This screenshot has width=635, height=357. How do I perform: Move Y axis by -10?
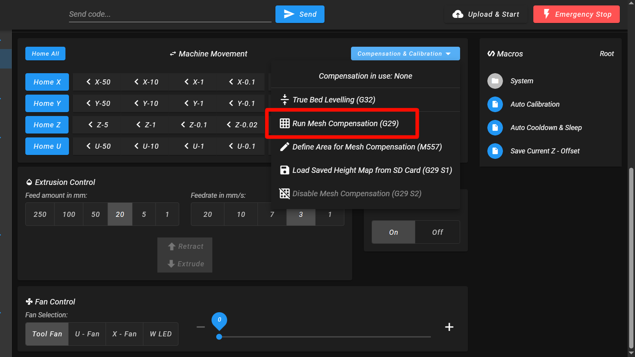[x=146, y=104]
